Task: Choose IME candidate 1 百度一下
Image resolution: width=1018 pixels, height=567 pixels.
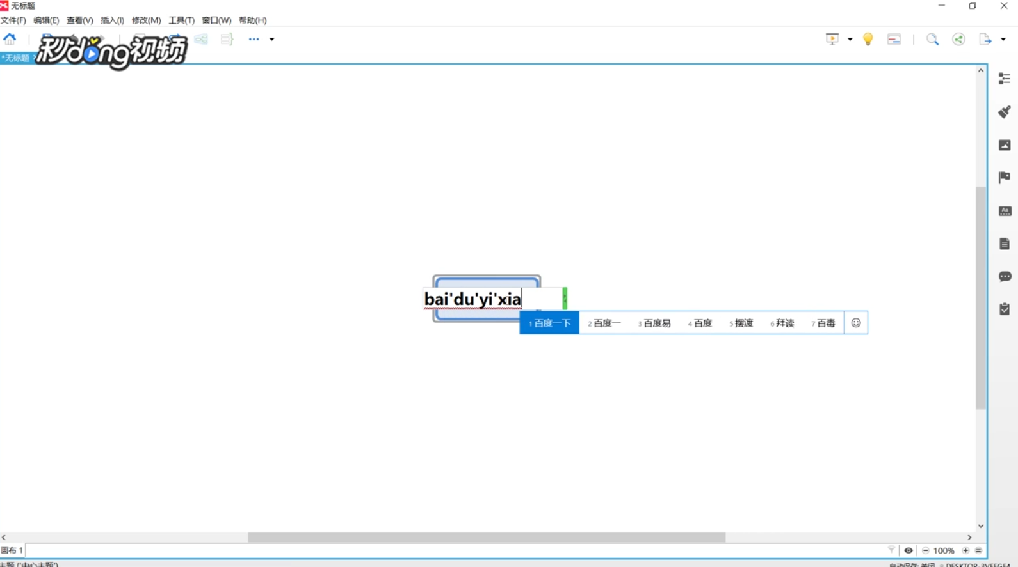Action: point(549,323)
